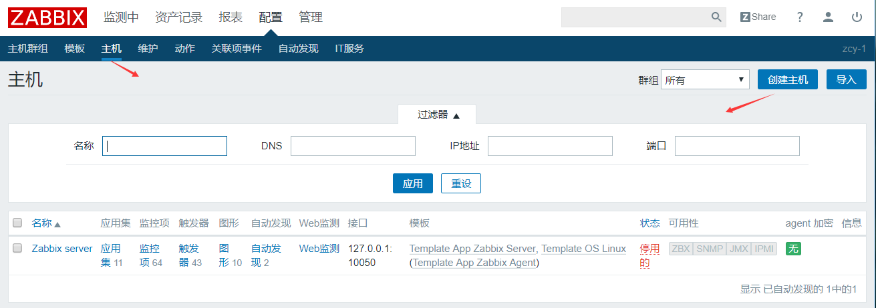Focus the 名称 filter field
The width and height of the screenshot is (876, 308).
[x=164, y=146]
